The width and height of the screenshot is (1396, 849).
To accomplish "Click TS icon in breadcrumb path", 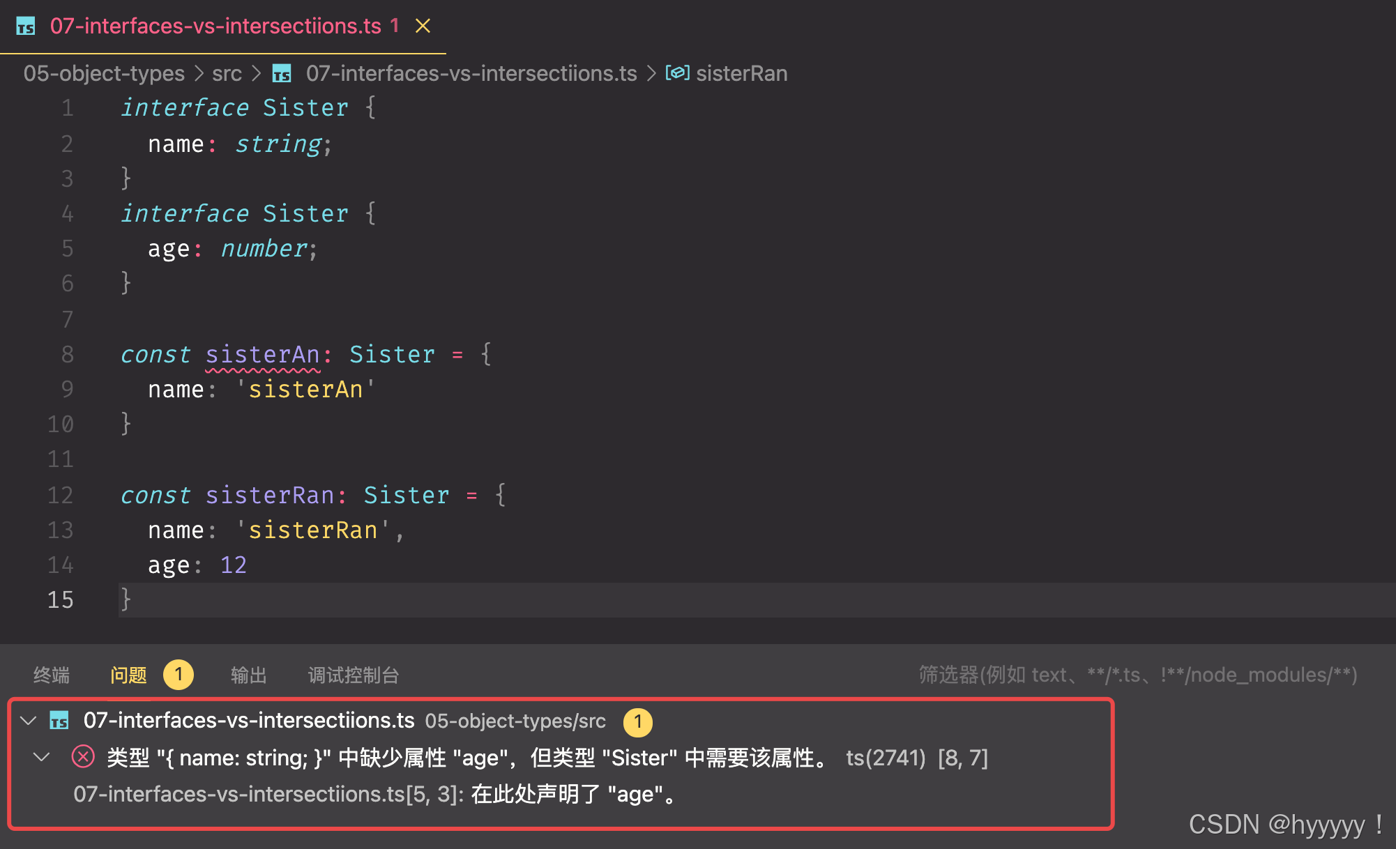I will pyautogui.click(x=282, y=73).
